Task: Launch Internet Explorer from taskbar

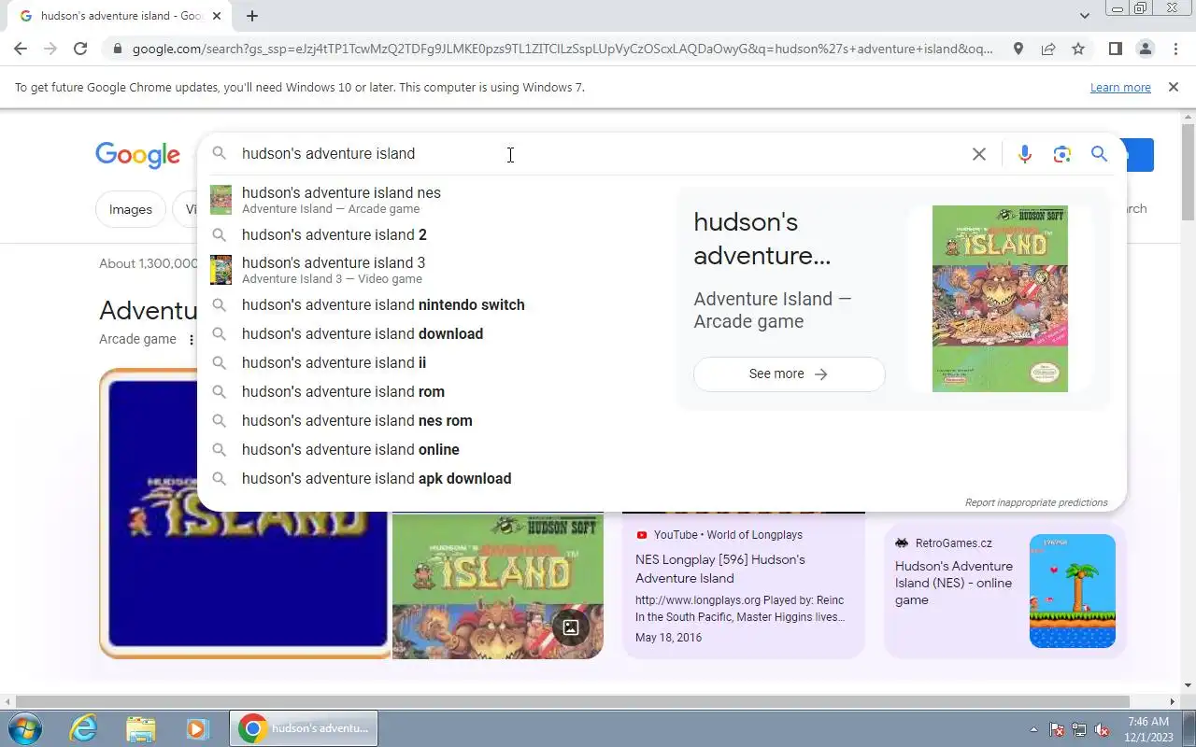Action: pos(83,728)
